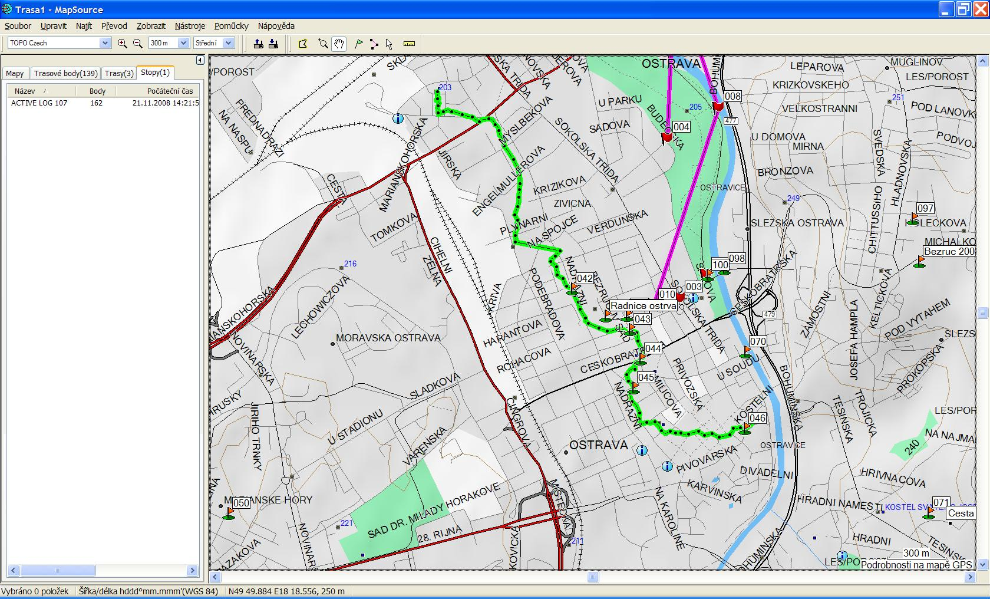Click the Bezruc 200 waypoint flag
The height and width of the screenshot is (599, 990).
tap(919, 262)
